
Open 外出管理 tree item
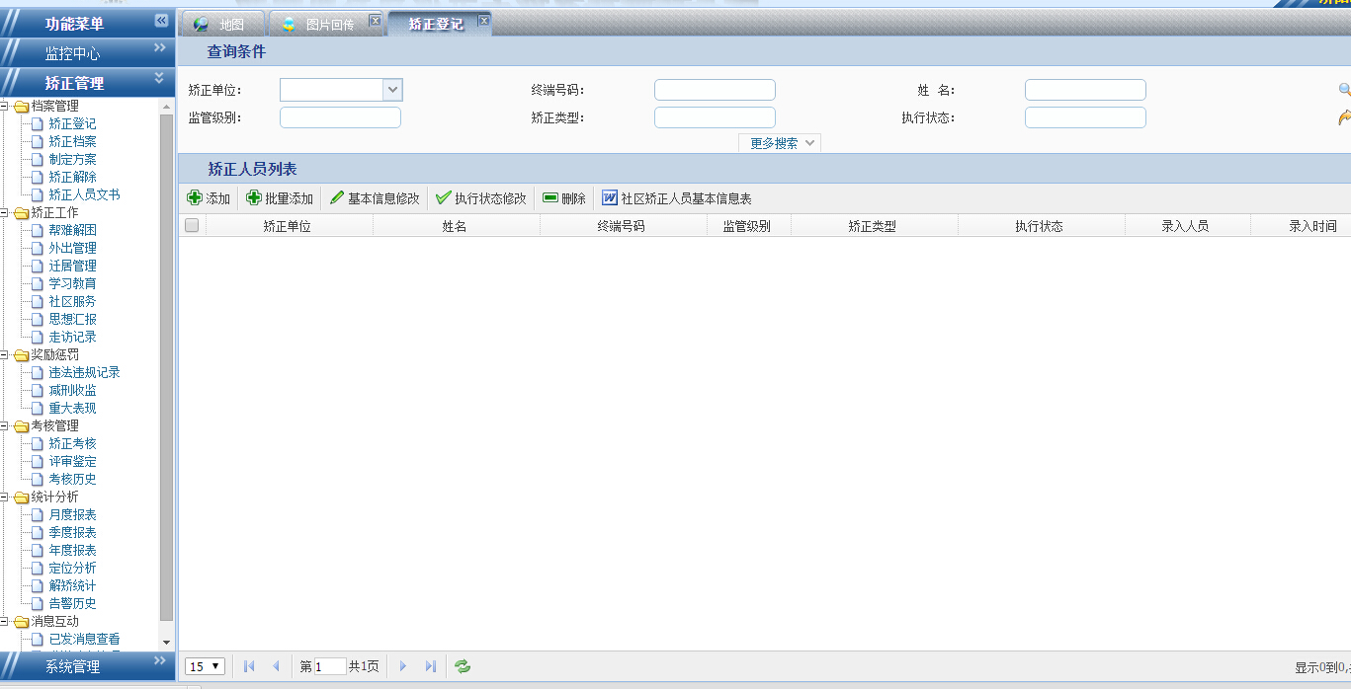pos(72,248)
